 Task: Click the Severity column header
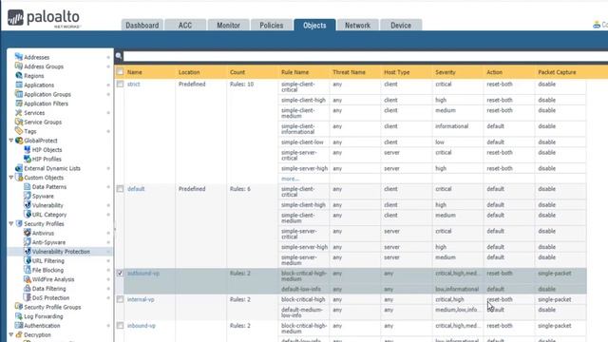tap(446, 72)
